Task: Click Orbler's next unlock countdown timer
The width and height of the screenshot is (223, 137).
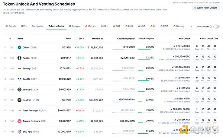Action: (206, 47)
